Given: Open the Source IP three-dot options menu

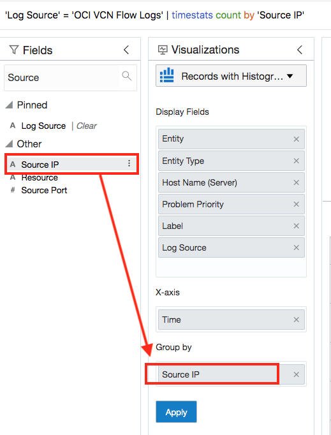Looking at the screenshot, I should (x=129, y=163).
